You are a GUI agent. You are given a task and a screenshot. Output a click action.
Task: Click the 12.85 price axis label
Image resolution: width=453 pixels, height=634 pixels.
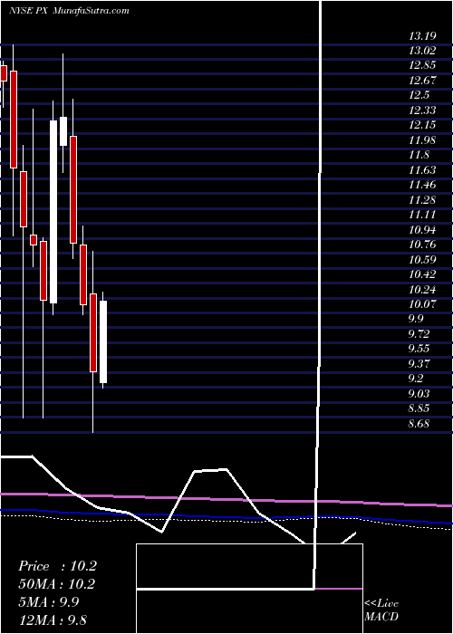(422, 65)
